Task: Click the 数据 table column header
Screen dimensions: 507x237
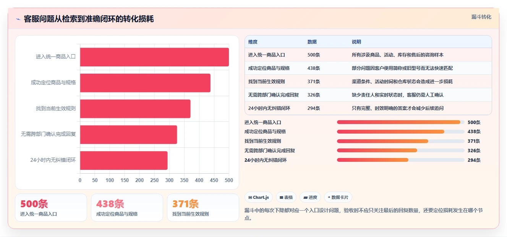Action: 312,42
